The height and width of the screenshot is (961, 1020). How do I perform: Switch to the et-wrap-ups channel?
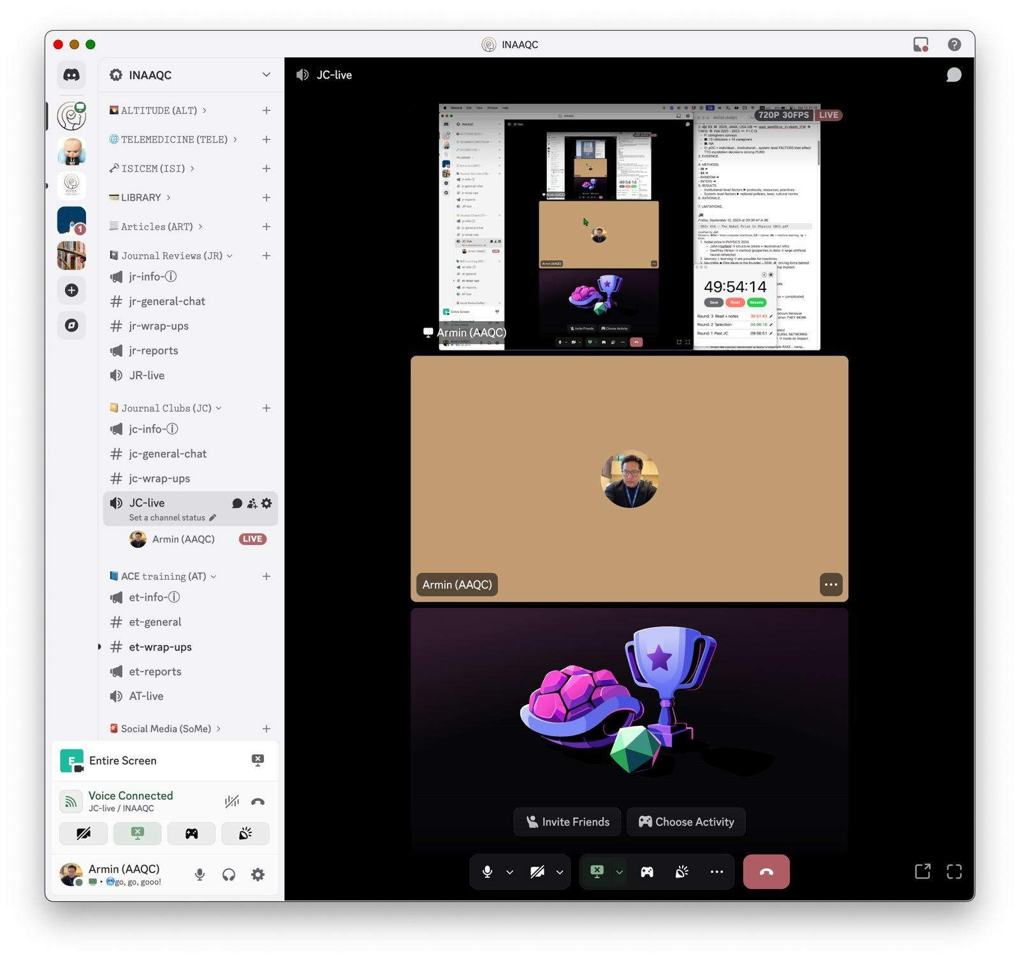tap(160, 647)
